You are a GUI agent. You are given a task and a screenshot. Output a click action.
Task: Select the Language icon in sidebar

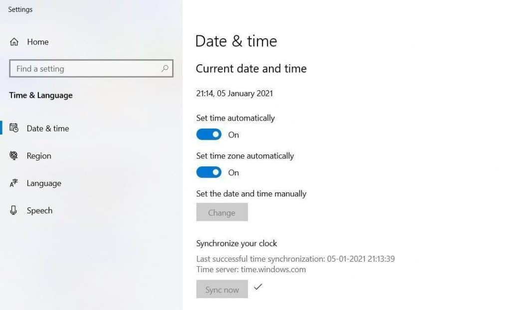coord(15,183)
